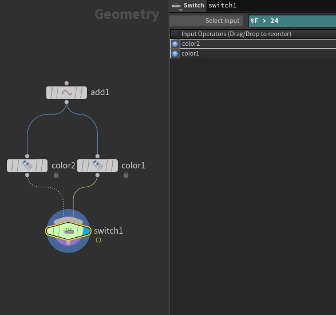Click the output connector of add1
This screenshot has width=336, height=315.
coord(66,102)
